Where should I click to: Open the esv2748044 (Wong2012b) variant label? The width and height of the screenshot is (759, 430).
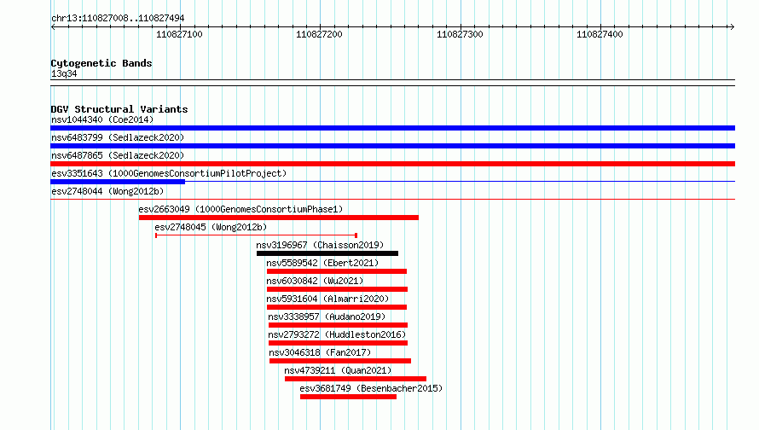pos(107,191)
